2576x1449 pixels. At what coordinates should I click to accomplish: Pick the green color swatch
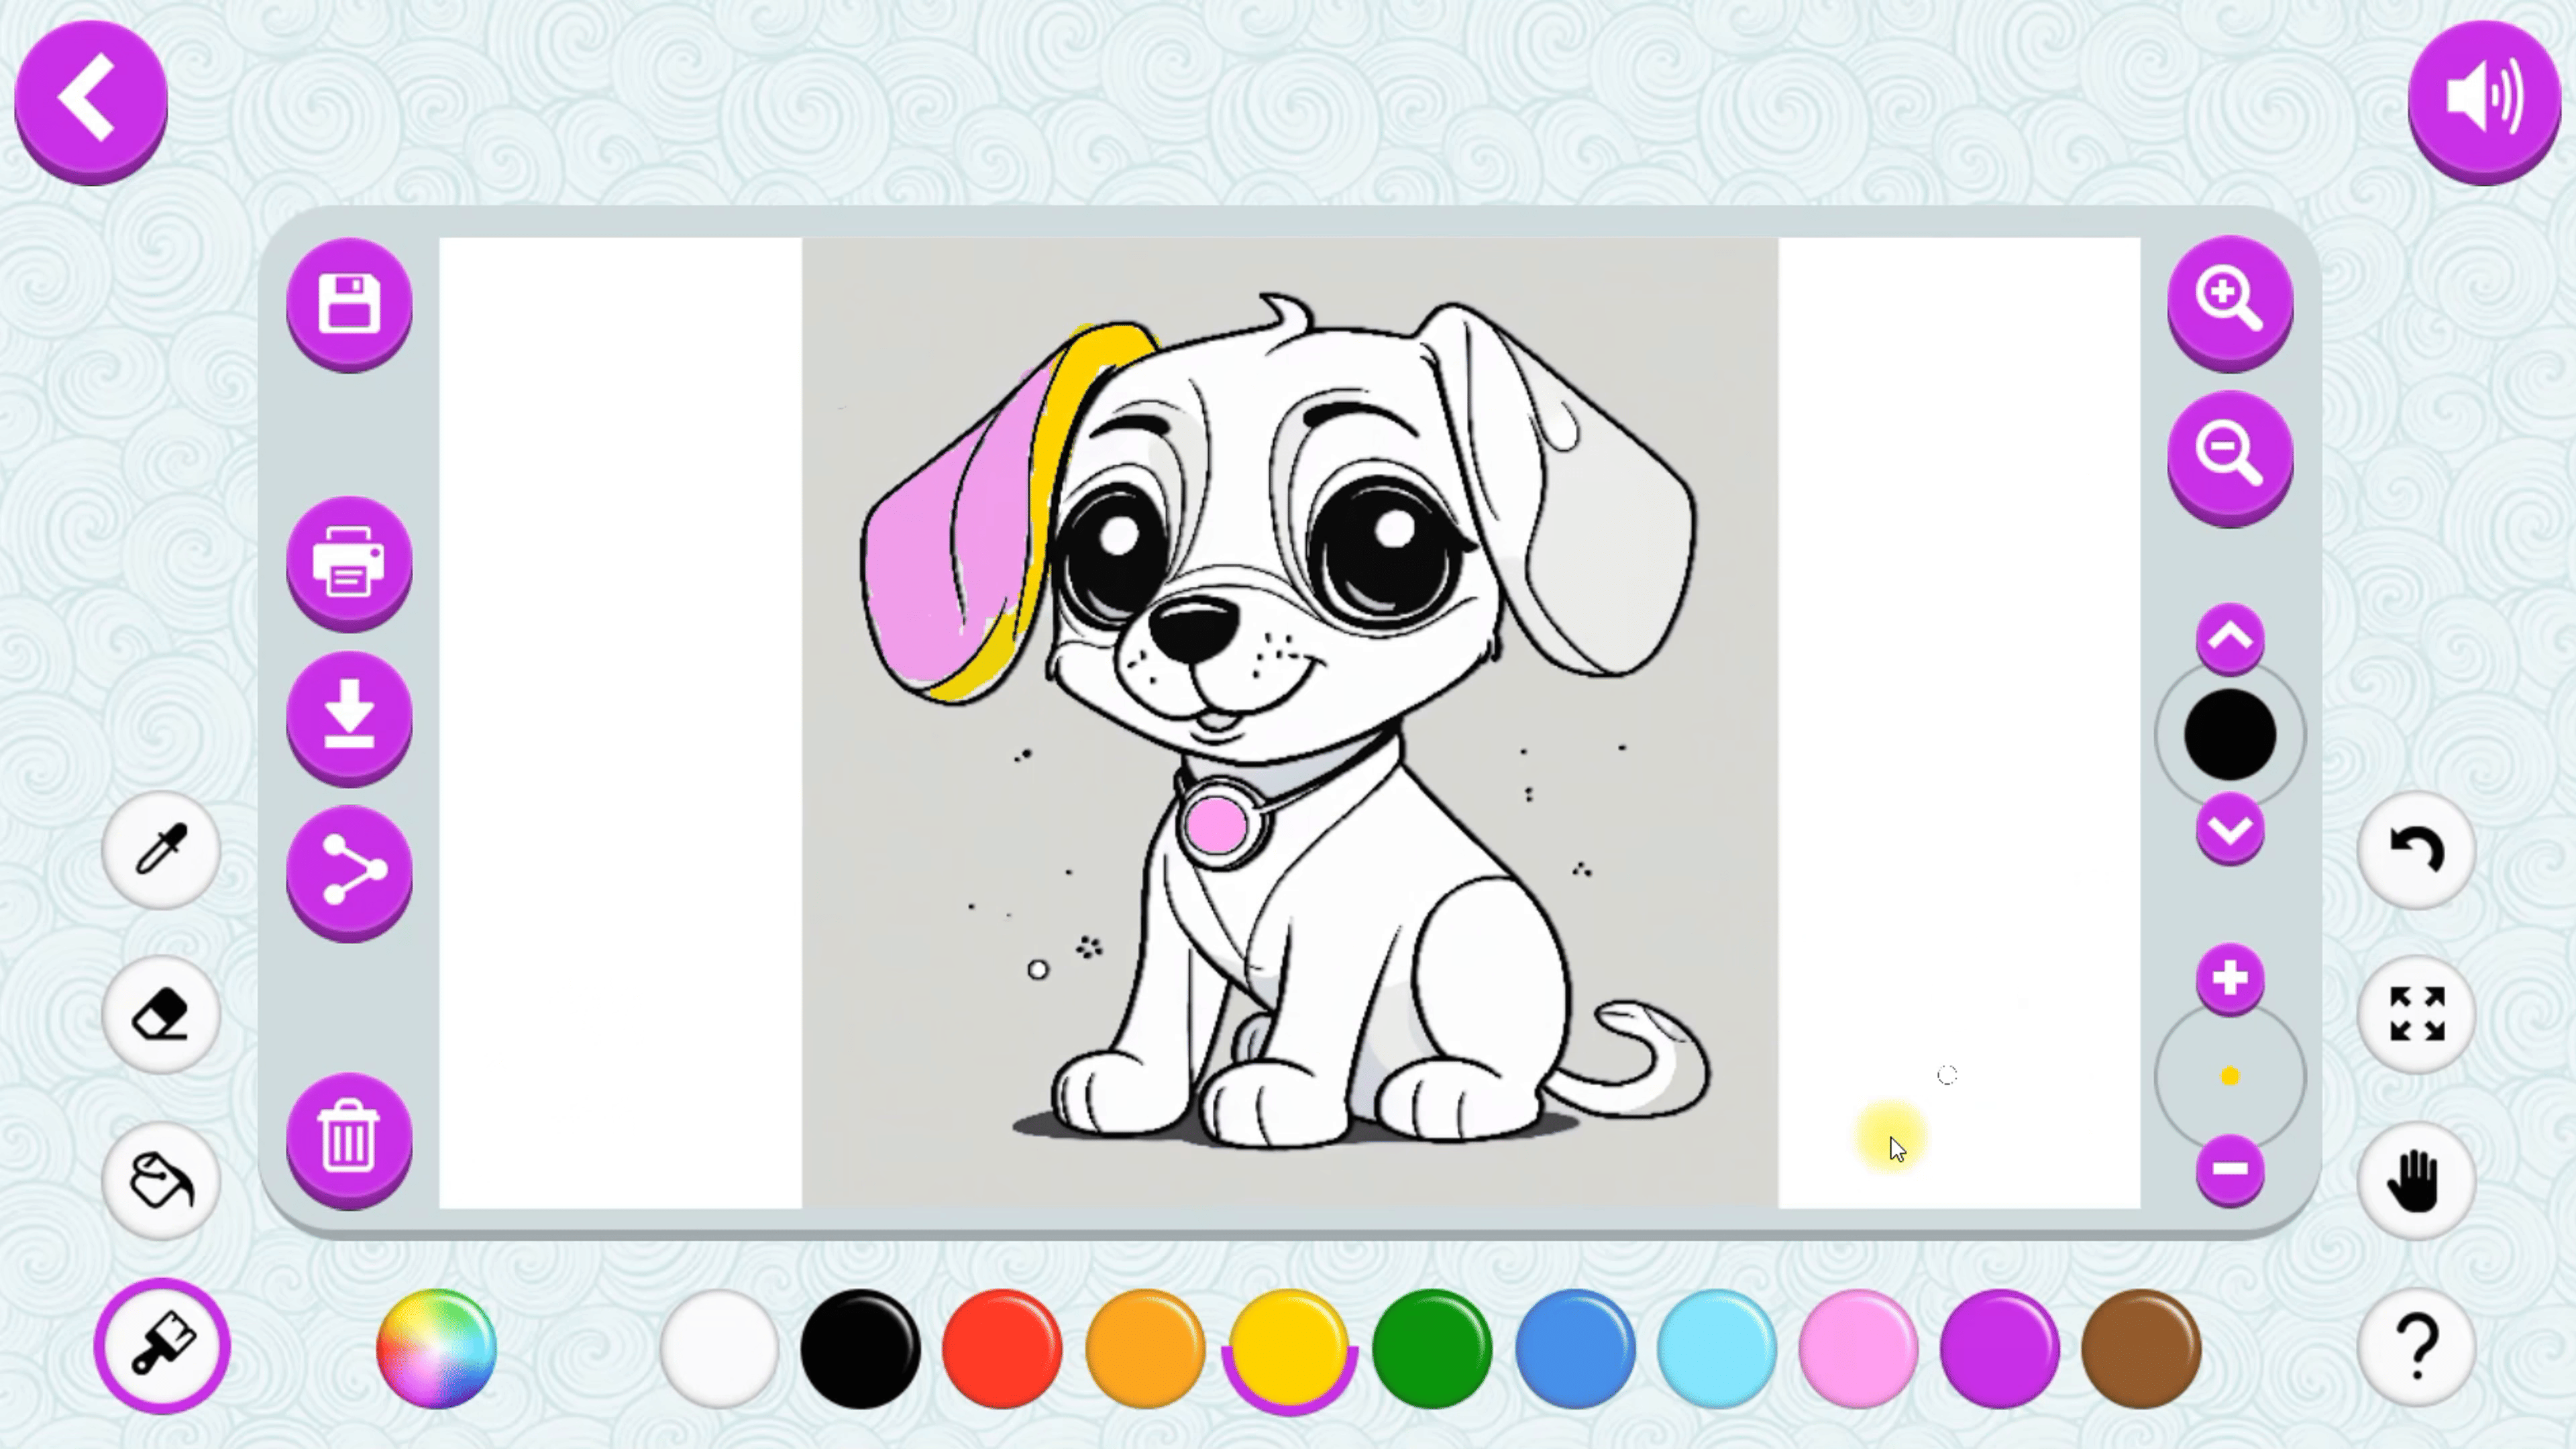click(x=1431, y=1348)
